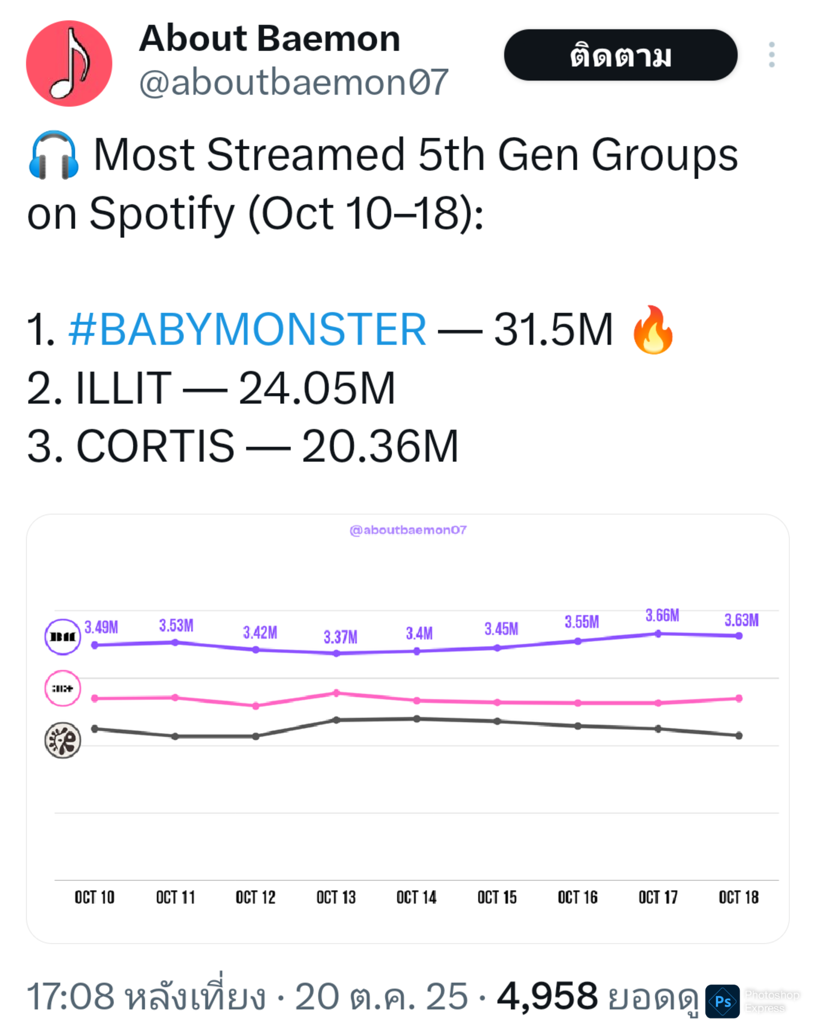815x1032 pixels.
Task: Click the BABYMONSTER logo in chart legend
Action: coord(62,637)
